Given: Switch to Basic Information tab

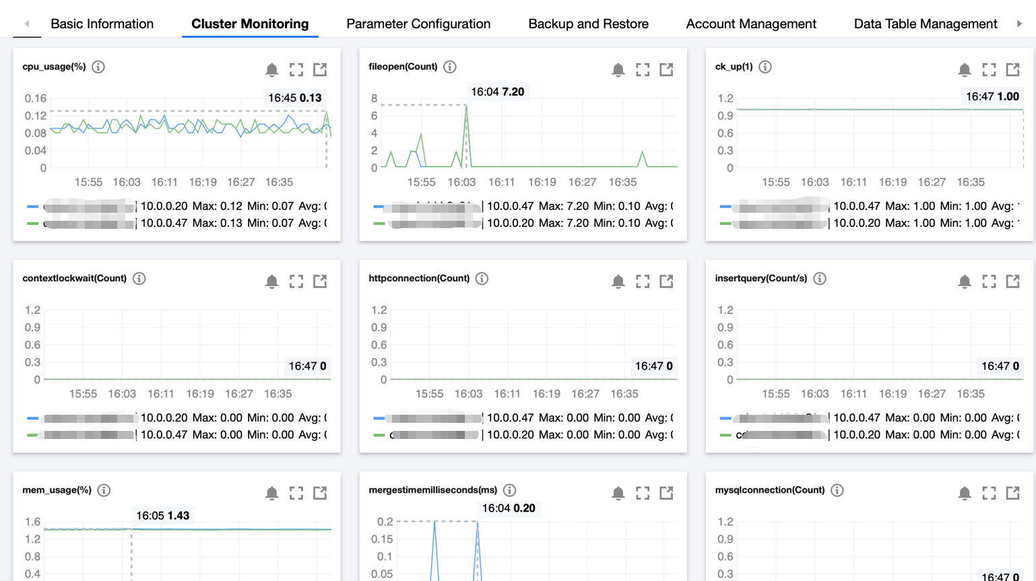Looking at the screenshot, I should 102,24.
